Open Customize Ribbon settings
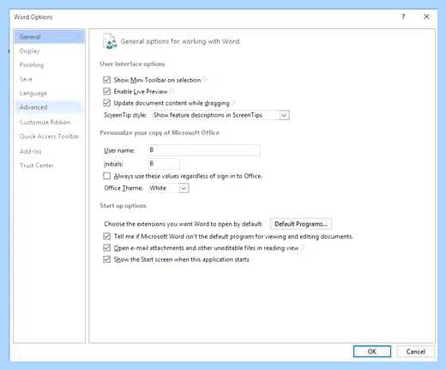This screenshot has height=370, width=446. [50, 122]
